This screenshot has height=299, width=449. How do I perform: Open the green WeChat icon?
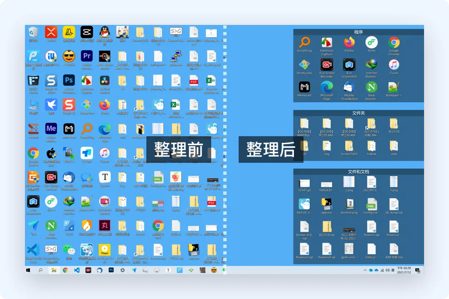coord(69,250)
